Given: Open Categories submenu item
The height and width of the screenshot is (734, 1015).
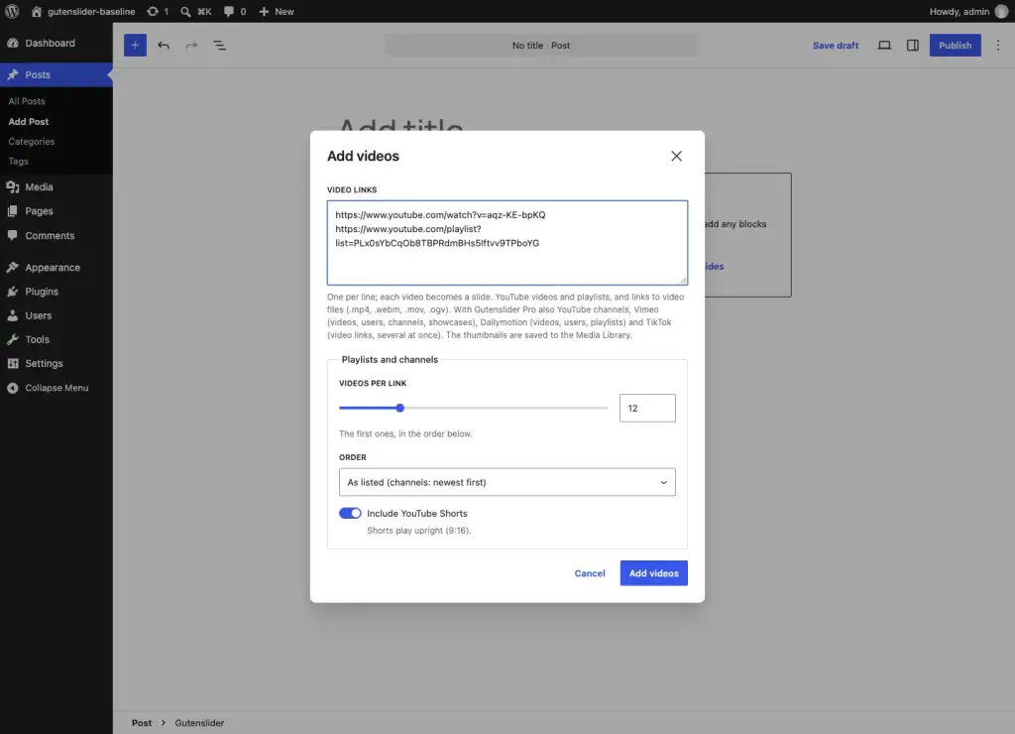Looking at the screenshot, I should coord(31,141).
